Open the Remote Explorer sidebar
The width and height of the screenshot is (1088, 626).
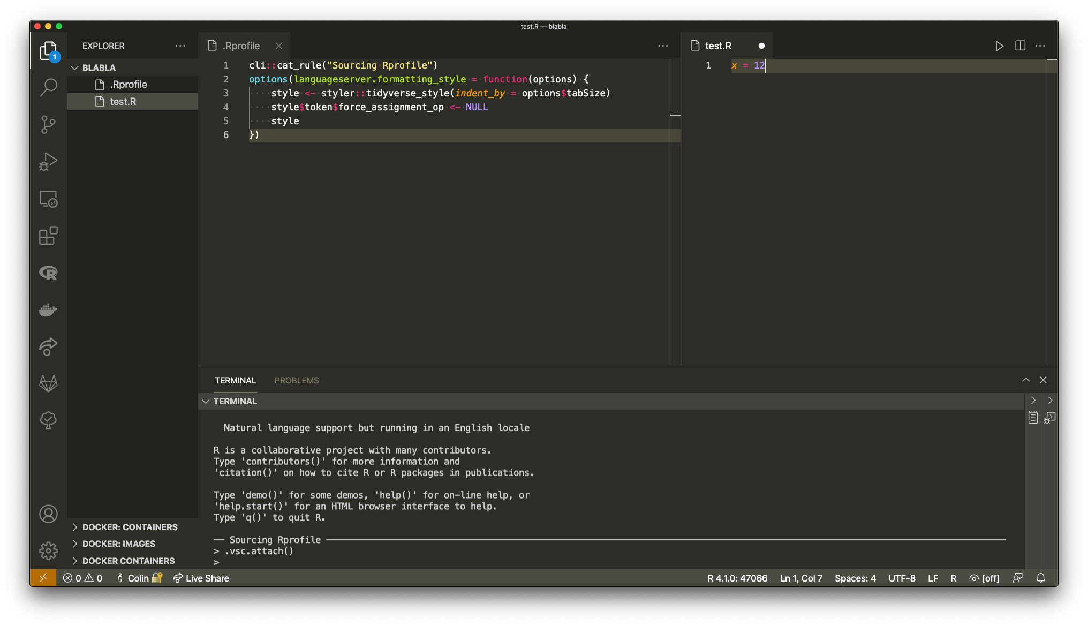48,199
